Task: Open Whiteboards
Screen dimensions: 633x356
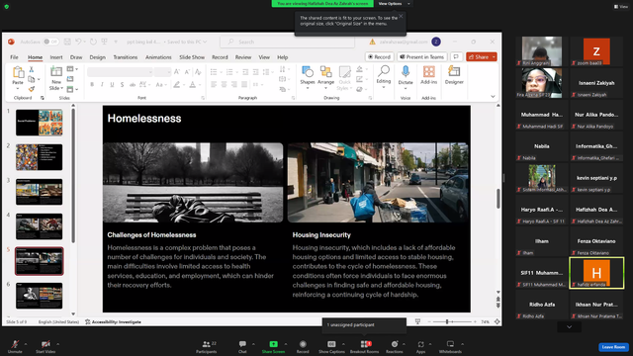Action: click(450, 346)
